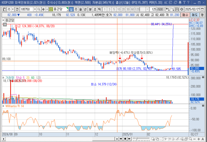The image size is (207, 142).
Task: Open the stock code 185750 dropdown
Action: pyautogui.click(x=35, y=9)
